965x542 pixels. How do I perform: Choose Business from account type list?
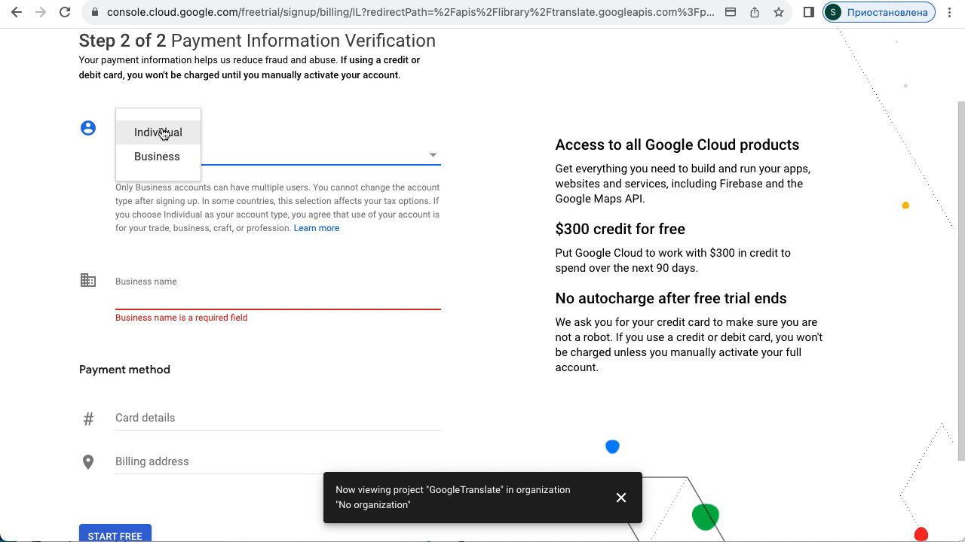click(157, 157)
